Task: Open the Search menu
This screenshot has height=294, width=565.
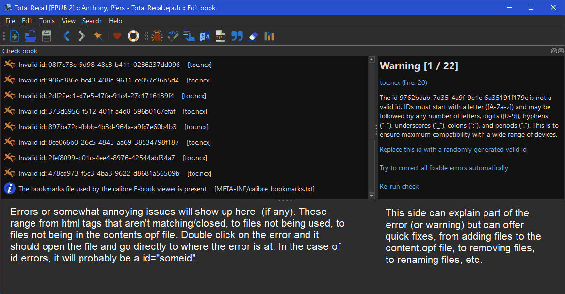Action: coord(92,21)
